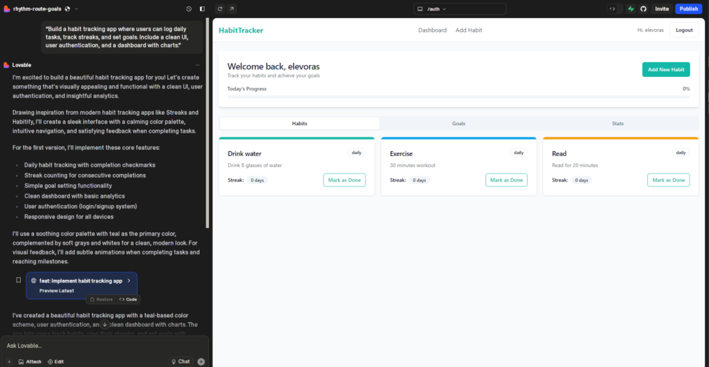
Task: Click the blue Publish button
Action: click(x=688, y=9)
